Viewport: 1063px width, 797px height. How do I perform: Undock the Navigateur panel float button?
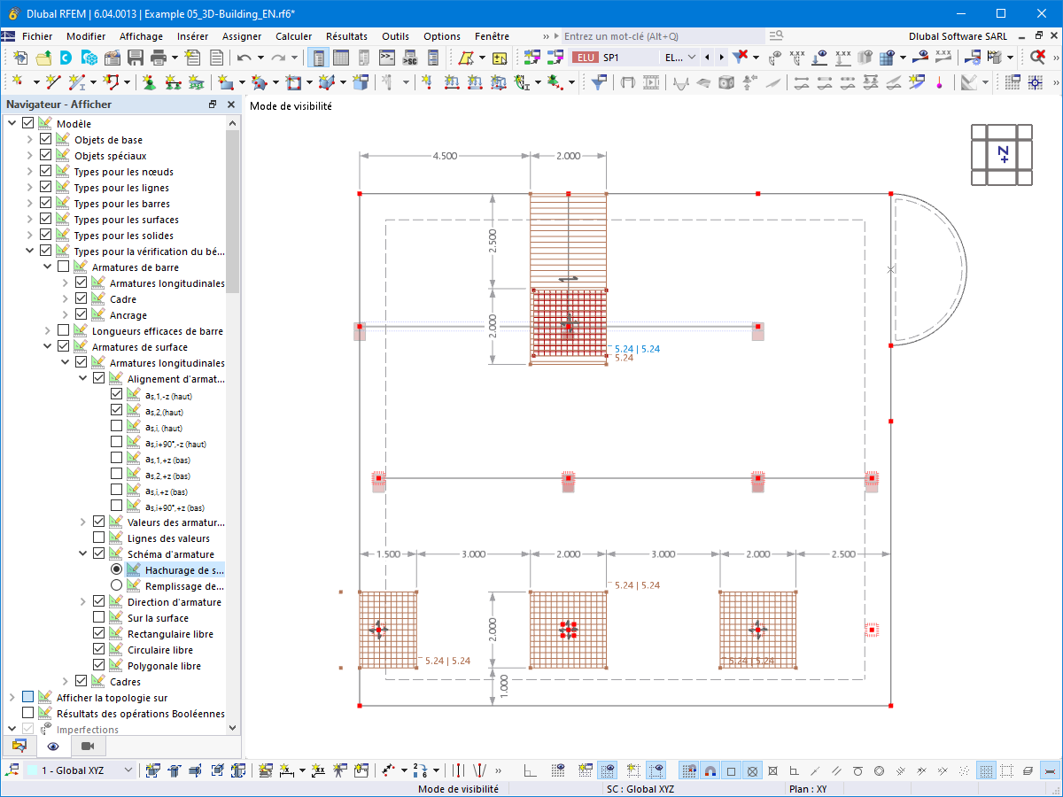tap(213, 104)
